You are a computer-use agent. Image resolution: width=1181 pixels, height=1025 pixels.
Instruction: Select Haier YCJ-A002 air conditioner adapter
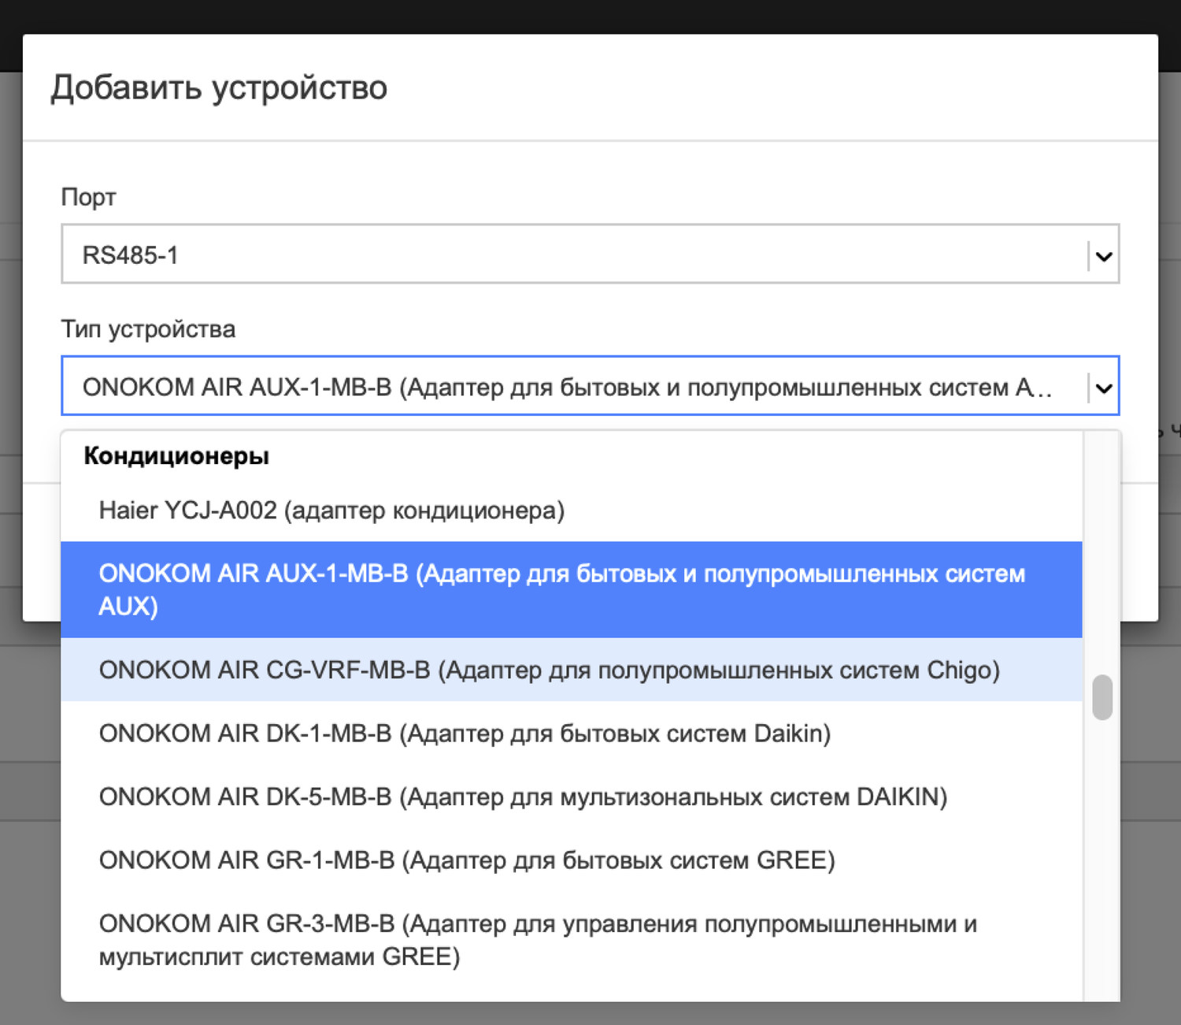tap(331, 511)
